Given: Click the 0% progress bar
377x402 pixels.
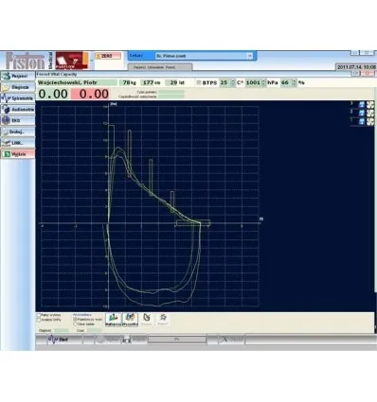Looking at the screenshot, I should click(x=177, y=340).
